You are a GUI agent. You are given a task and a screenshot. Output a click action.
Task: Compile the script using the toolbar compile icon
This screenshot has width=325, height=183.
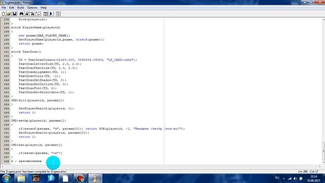45,14
